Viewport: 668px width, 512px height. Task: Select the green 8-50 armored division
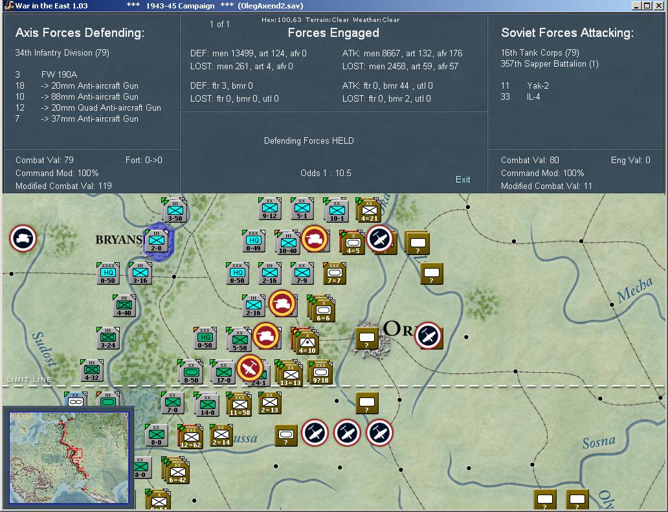pyautogui.click(x=190, y=372)
